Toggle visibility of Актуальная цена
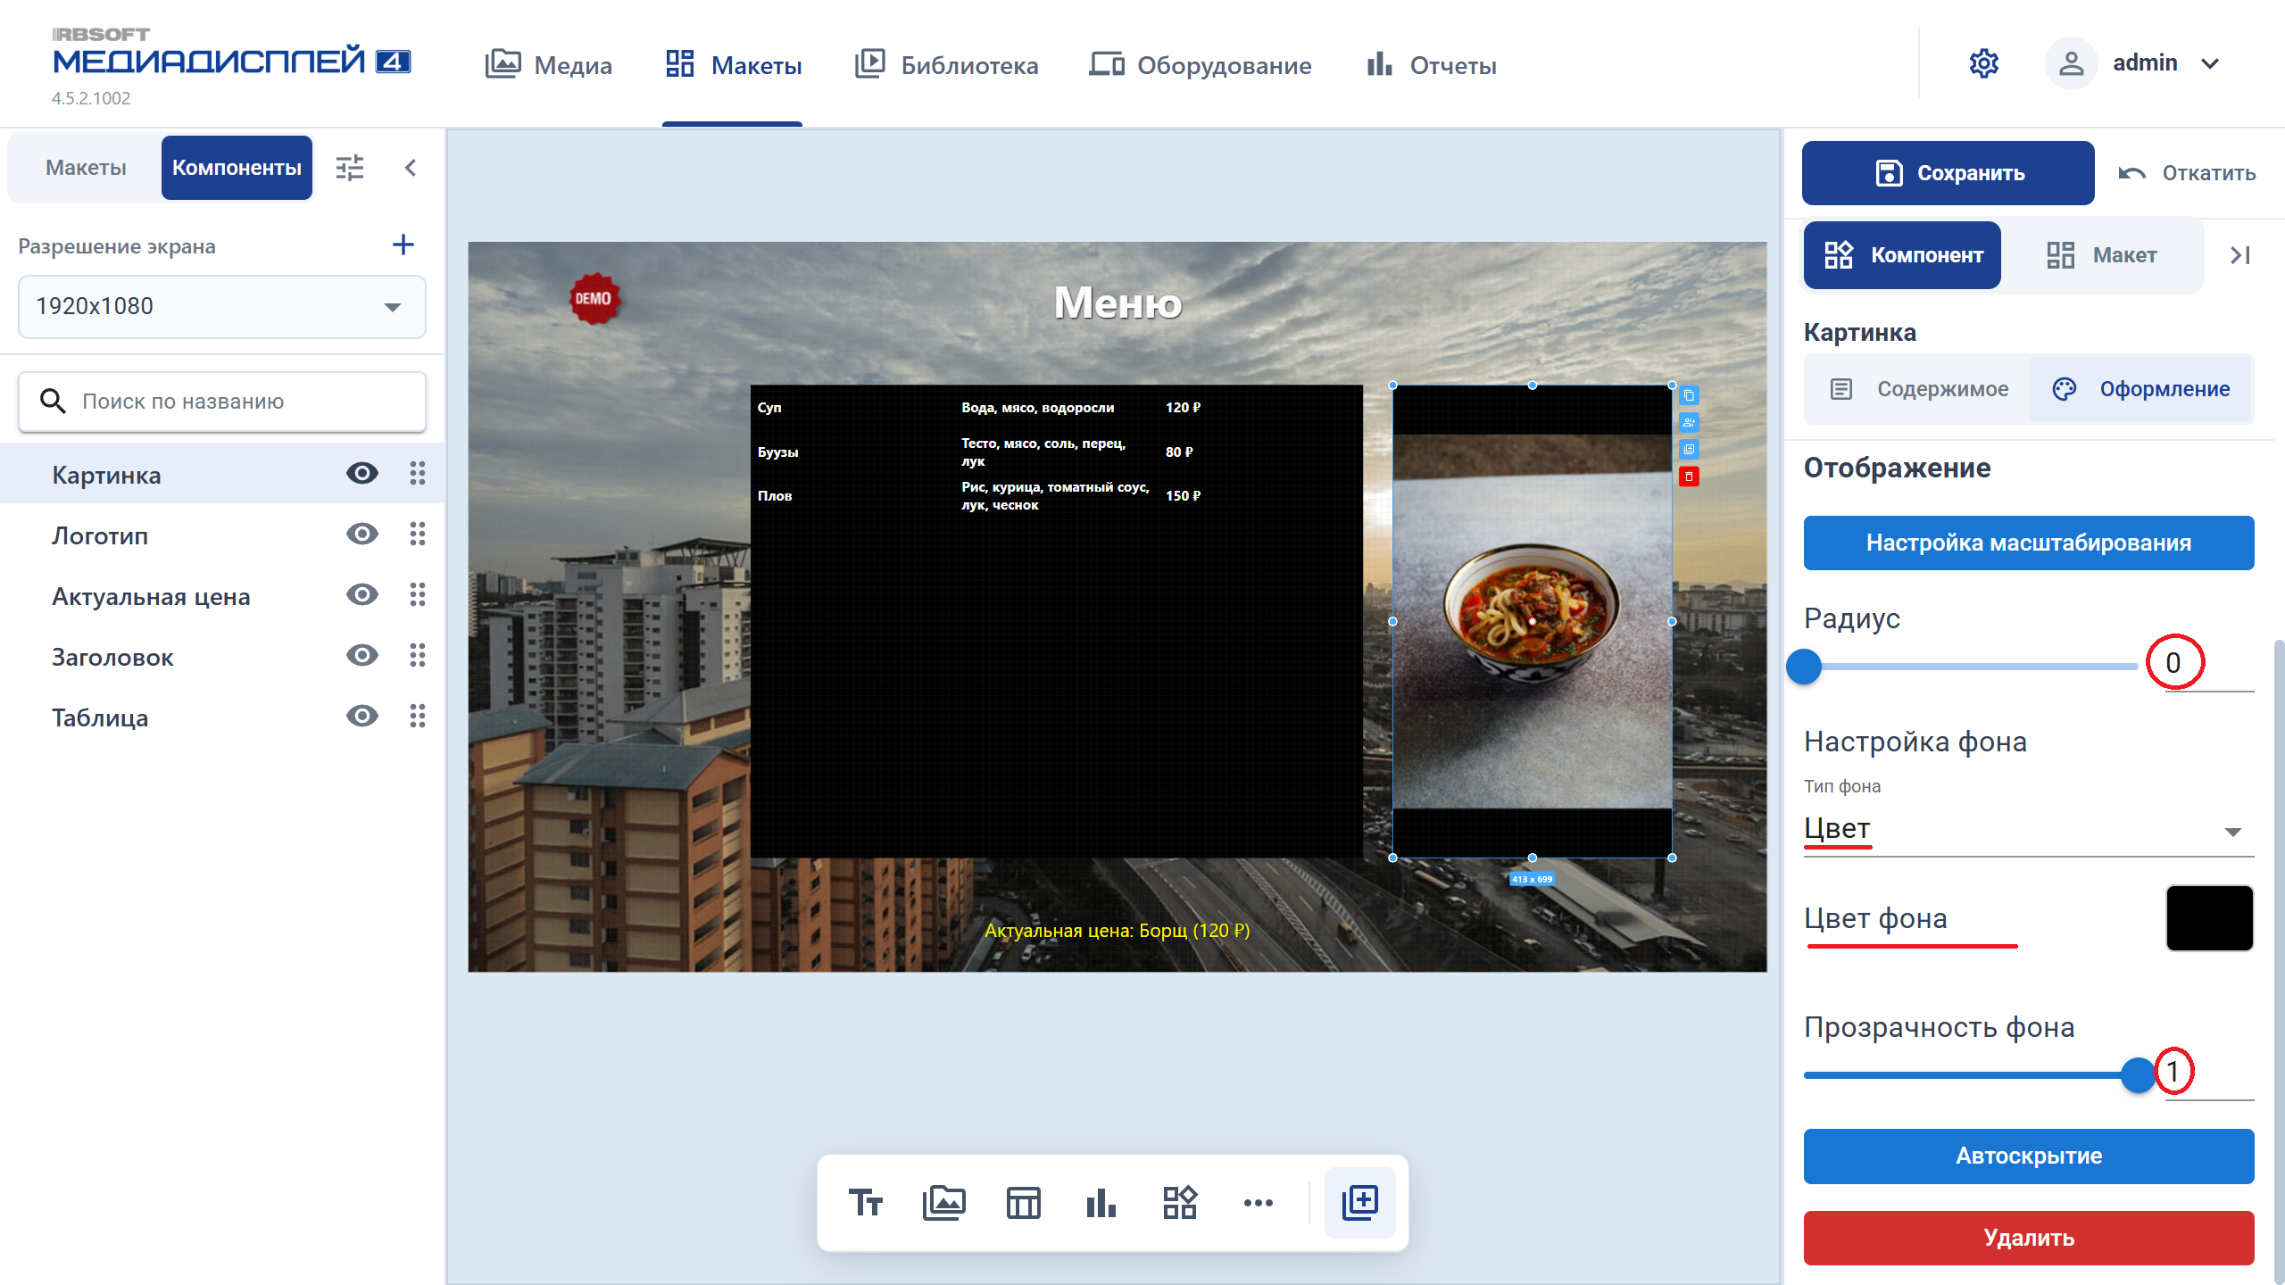The width and height of the screenshot is (2285, 1285). 362,595
